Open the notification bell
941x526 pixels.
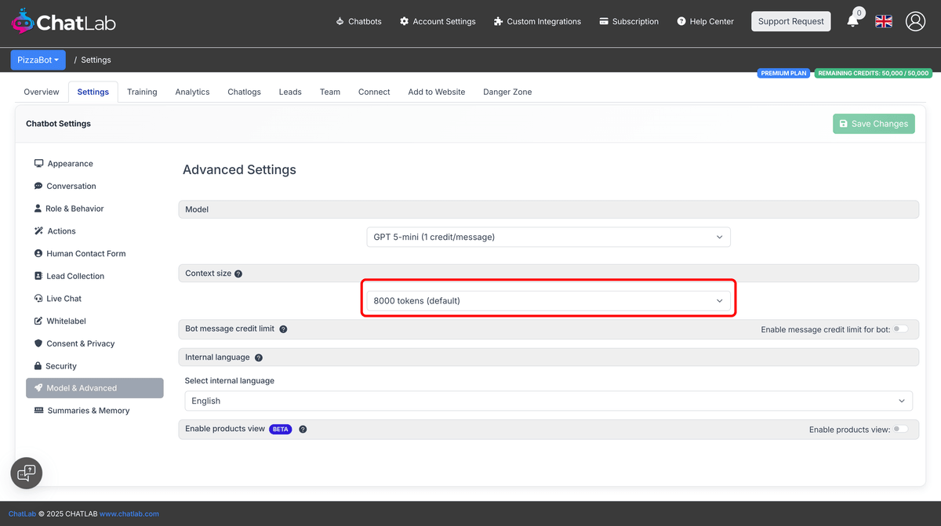[853, 21]
